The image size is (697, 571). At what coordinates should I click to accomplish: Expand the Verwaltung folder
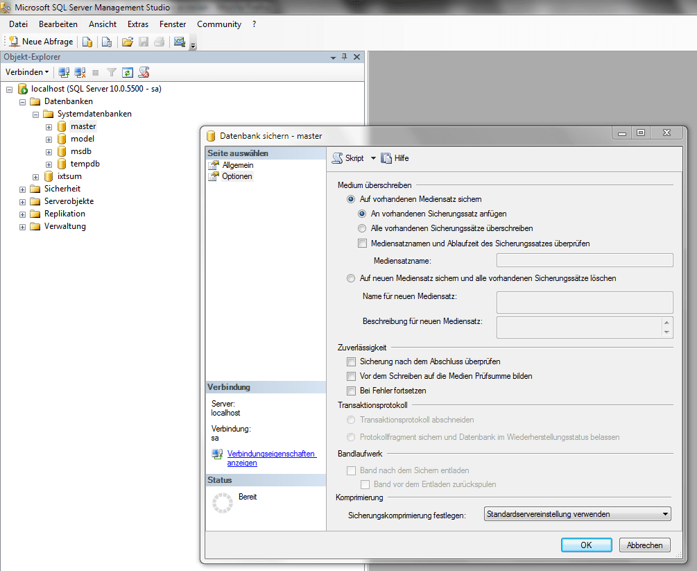[x=23, y=227]
